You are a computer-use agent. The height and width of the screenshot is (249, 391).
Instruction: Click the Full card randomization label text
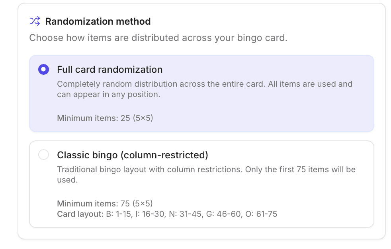tap(110, 69)
